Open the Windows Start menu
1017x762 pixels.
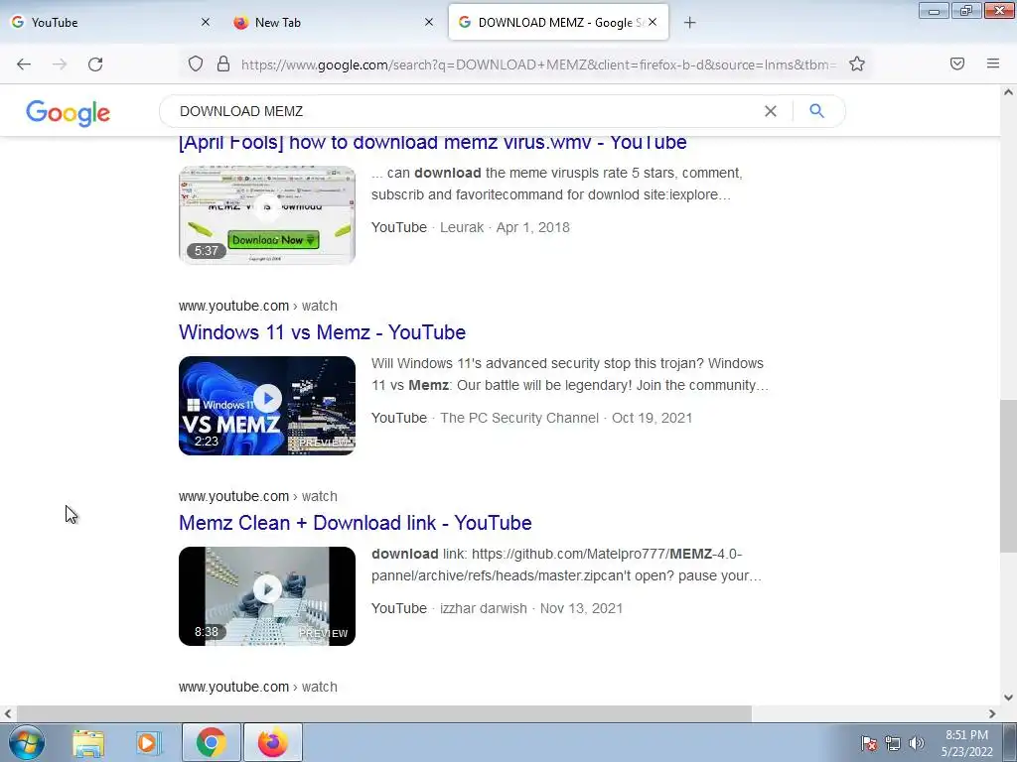tap(27, 742)
